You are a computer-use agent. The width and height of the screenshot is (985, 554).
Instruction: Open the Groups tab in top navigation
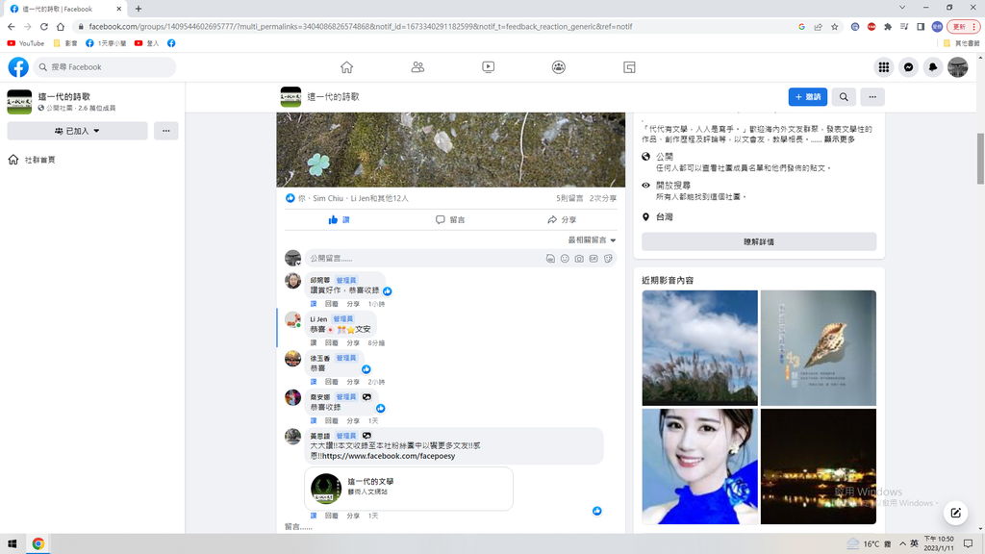click(559, 67)
